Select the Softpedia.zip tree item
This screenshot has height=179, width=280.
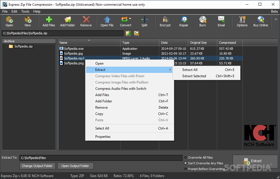point(24,46)
